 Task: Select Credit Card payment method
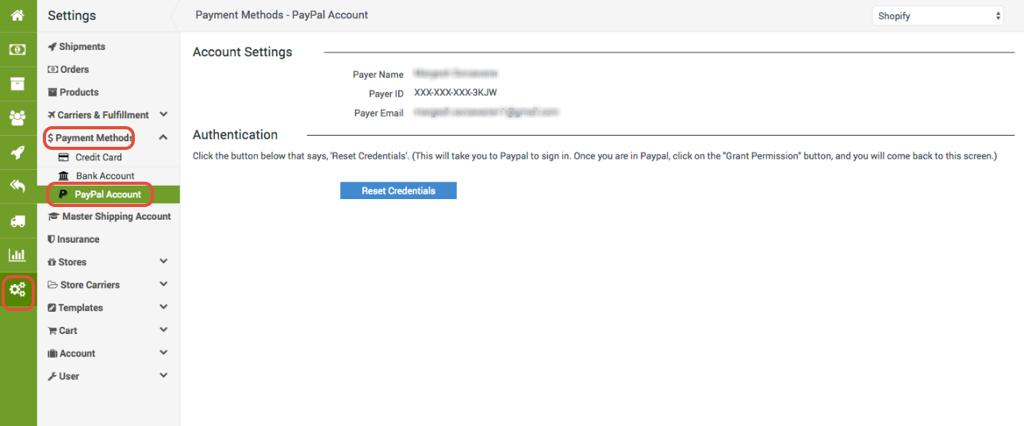98,157
